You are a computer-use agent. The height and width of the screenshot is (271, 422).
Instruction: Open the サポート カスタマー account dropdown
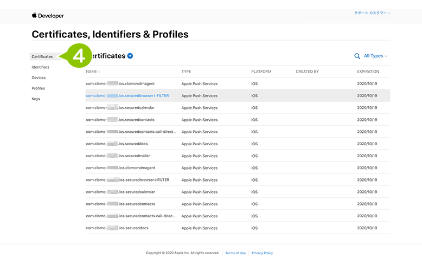[372, 13]
